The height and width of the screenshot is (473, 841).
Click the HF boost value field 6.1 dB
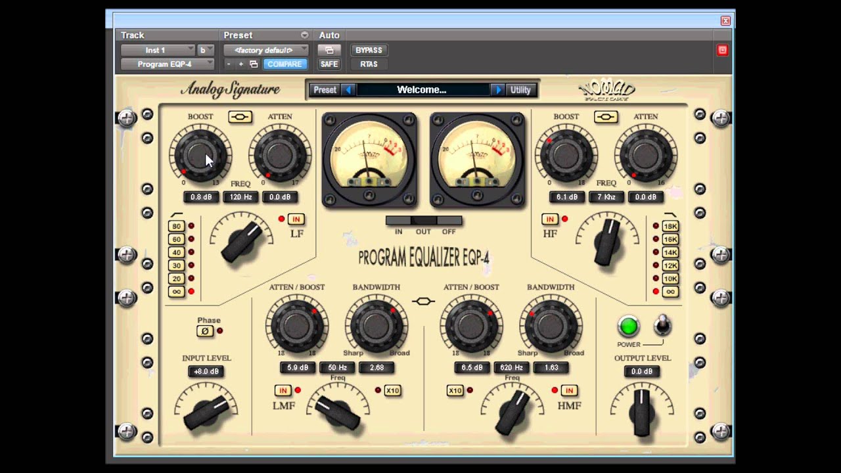point(566,197)
